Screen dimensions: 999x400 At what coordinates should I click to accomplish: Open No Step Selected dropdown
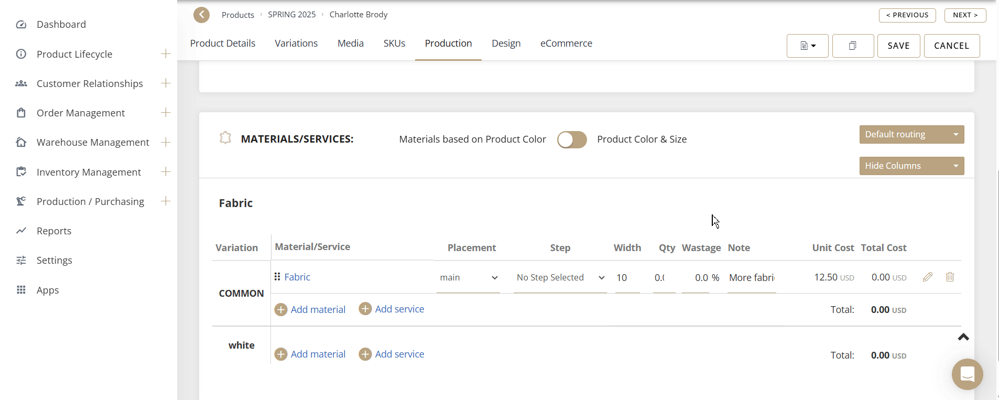pyautogui.click(x=560, y=277)
